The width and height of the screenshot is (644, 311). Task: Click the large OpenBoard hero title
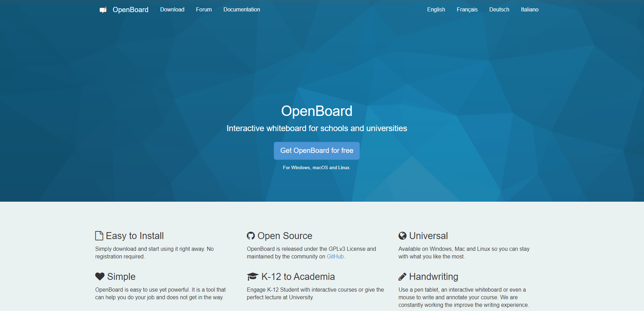point(317,111)
